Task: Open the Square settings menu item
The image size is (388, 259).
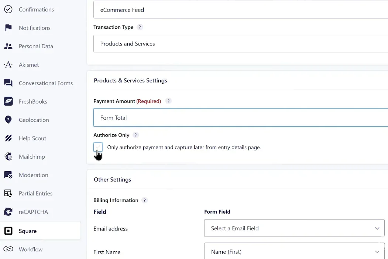Action: point(28,231)
